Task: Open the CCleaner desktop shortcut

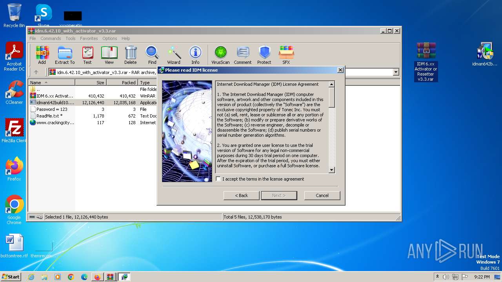Action: coord(14,93)
